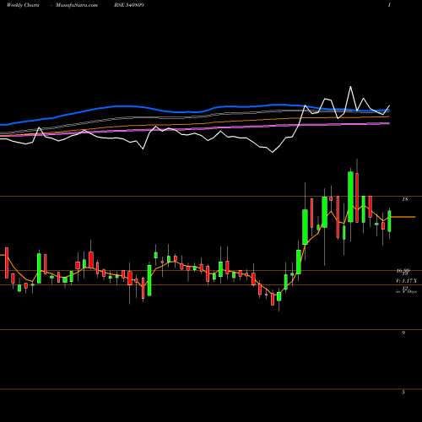
Task: Click the '5' price axis label
Action: coord(403,392)
